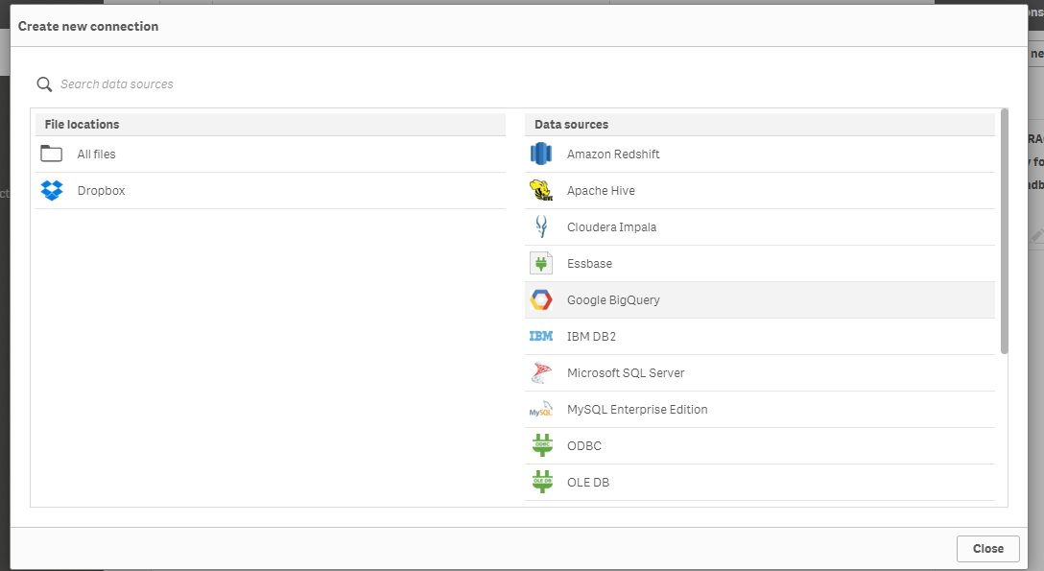Click the MySQL Enterprise Edition icon
The image size is (1044, 571).
click(x=542, y=409)
